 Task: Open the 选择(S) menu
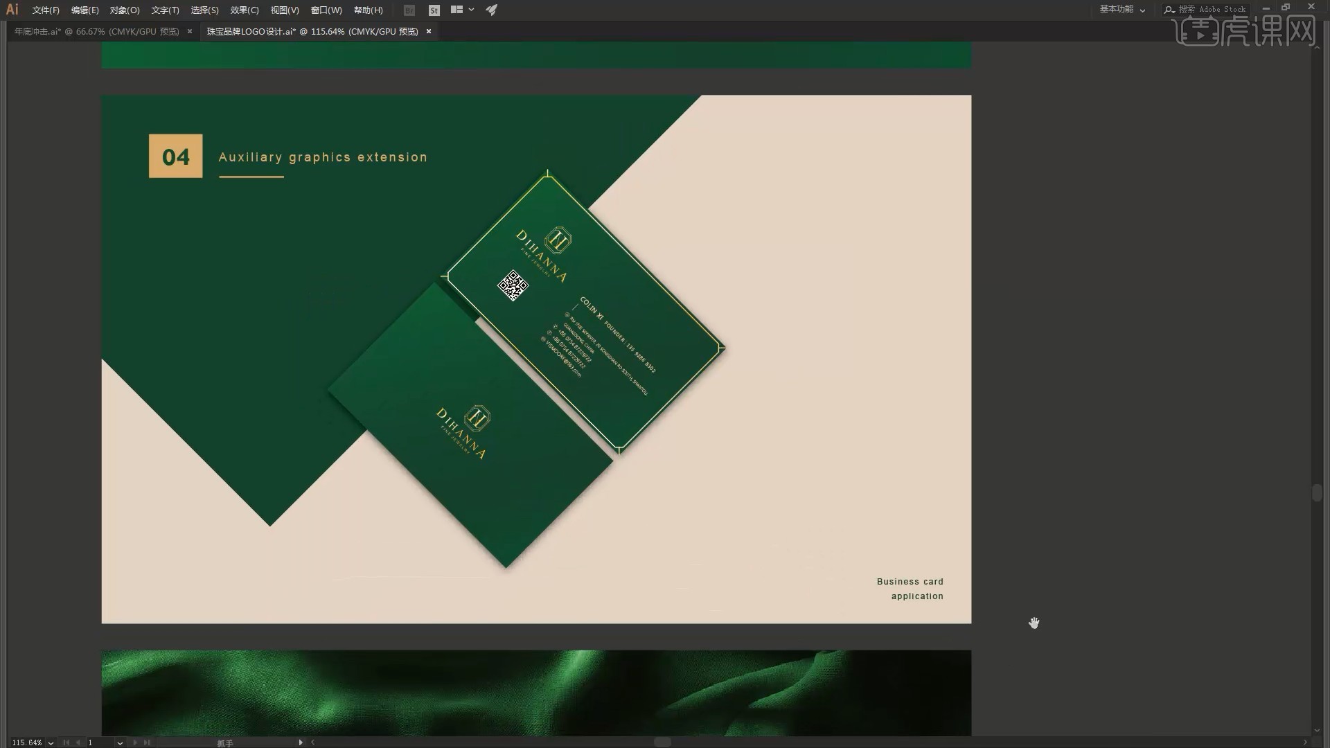coord(204,10)
